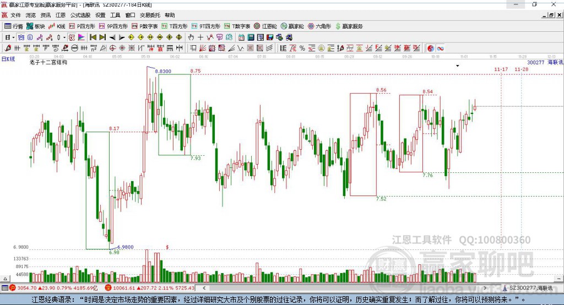Viewport: 564px width, 305px height.
Task: Open the 江恩轮 Gann wheel
Action: point(265,26)
